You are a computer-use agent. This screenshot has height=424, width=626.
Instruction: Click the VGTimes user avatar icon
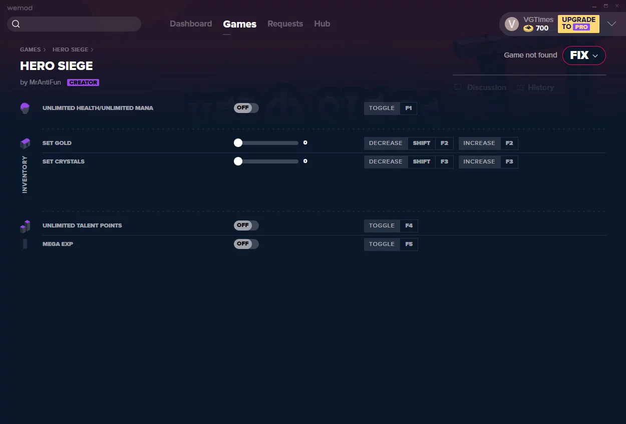tap(511, 24)
